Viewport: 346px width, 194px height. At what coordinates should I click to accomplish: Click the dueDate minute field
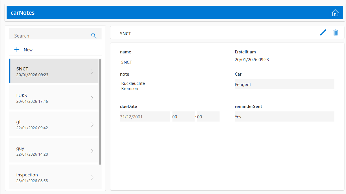tap(208, 117)
